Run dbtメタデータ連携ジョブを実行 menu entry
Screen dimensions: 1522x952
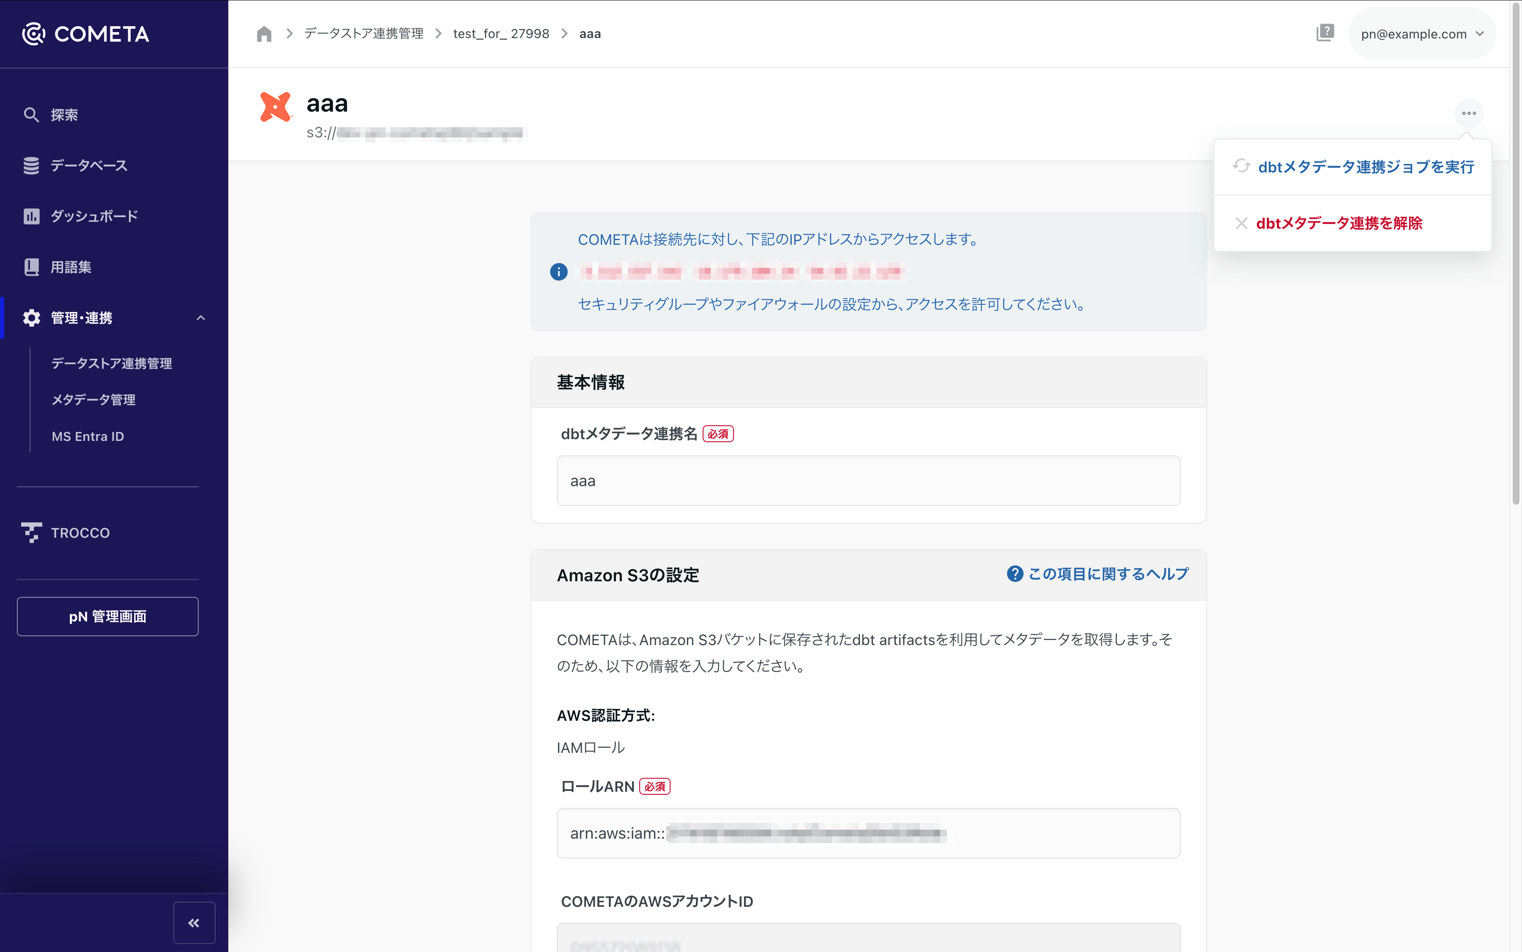click(1352, 167)
